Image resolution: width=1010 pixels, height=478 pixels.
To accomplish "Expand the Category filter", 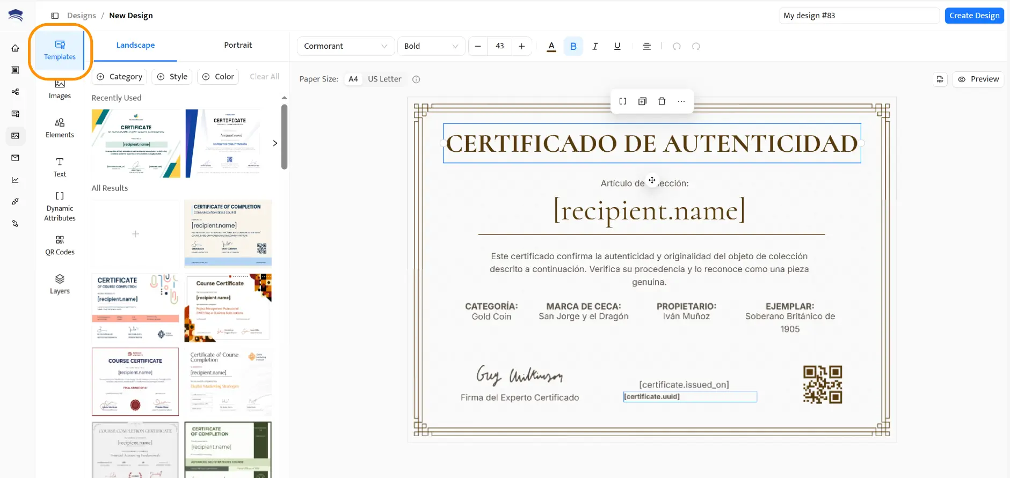I will [120, 77].
